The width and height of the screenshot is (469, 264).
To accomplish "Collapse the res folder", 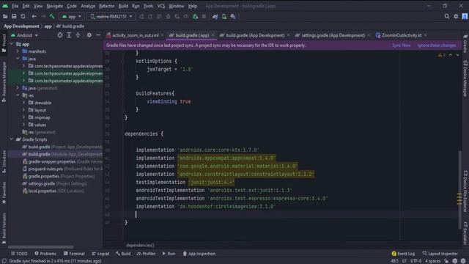I will coord(18,95).
